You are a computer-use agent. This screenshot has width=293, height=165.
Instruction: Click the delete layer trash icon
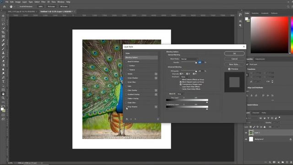pyautogui.click(x=291, y=162)
